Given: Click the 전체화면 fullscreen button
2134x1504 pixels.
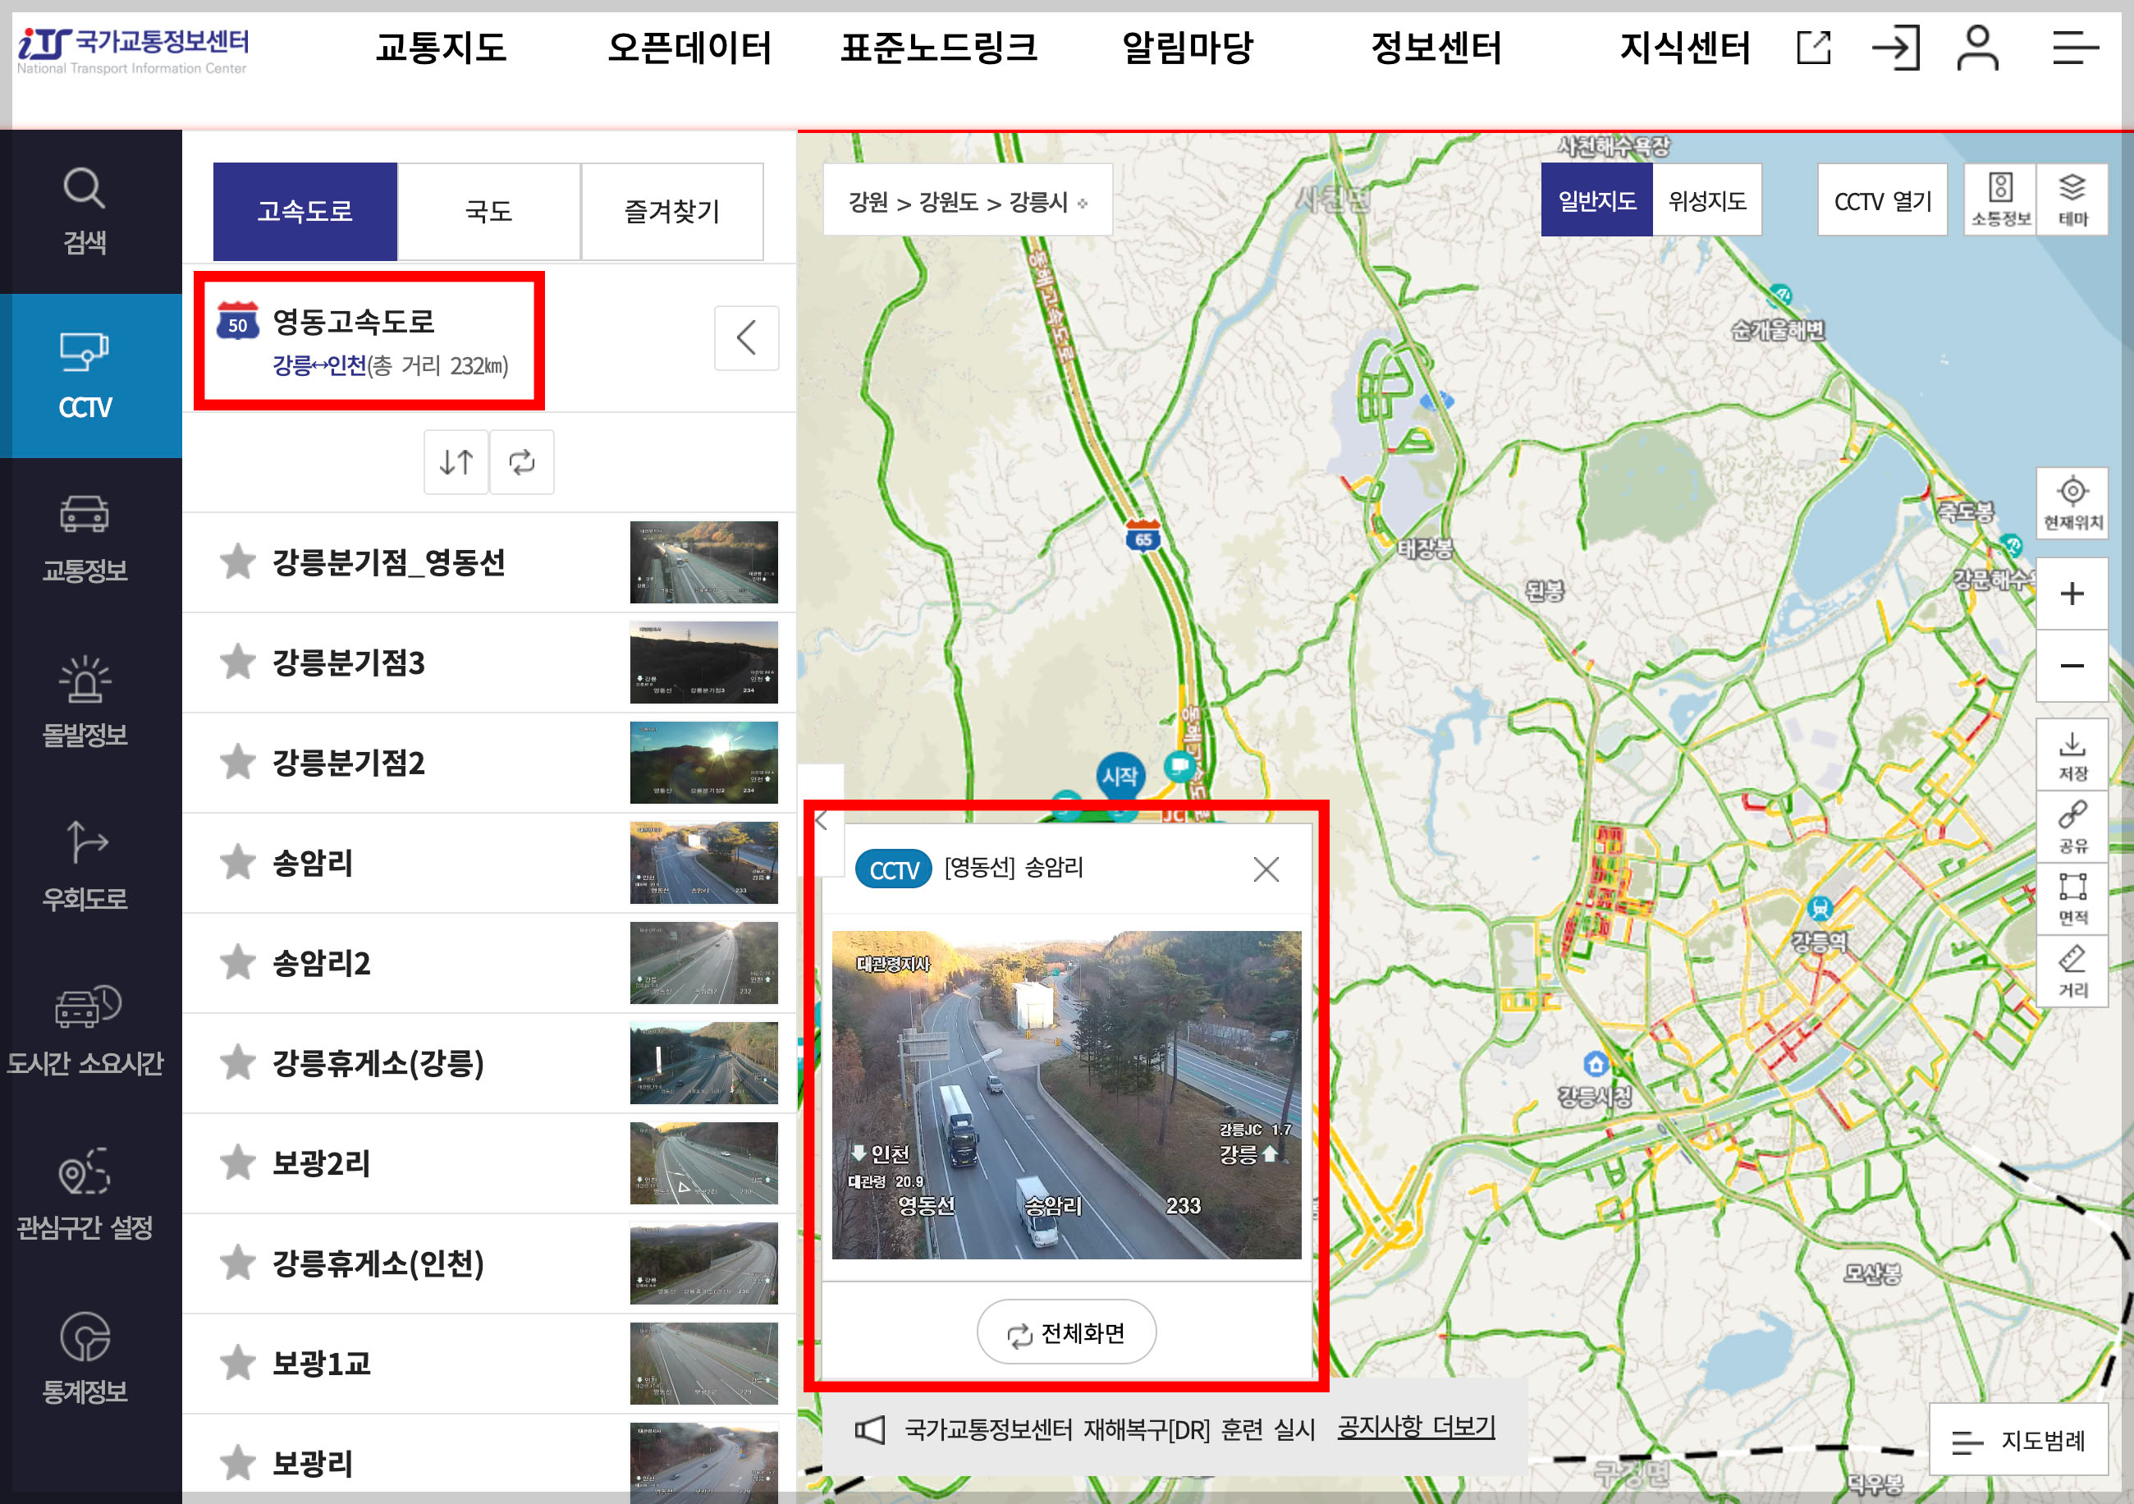Looking at the screenshot, I should pos(1066,1331).
